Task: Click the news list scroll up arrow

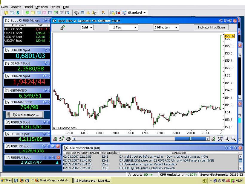Action: click(x=241, y=156)
